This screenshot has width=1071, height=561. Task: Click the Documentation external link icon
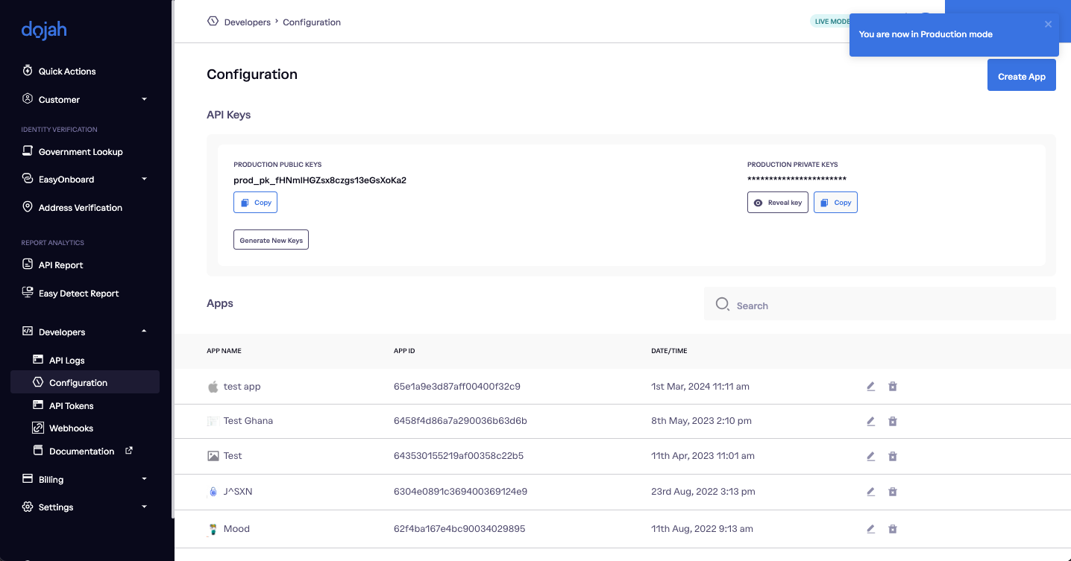pos(128,450)
